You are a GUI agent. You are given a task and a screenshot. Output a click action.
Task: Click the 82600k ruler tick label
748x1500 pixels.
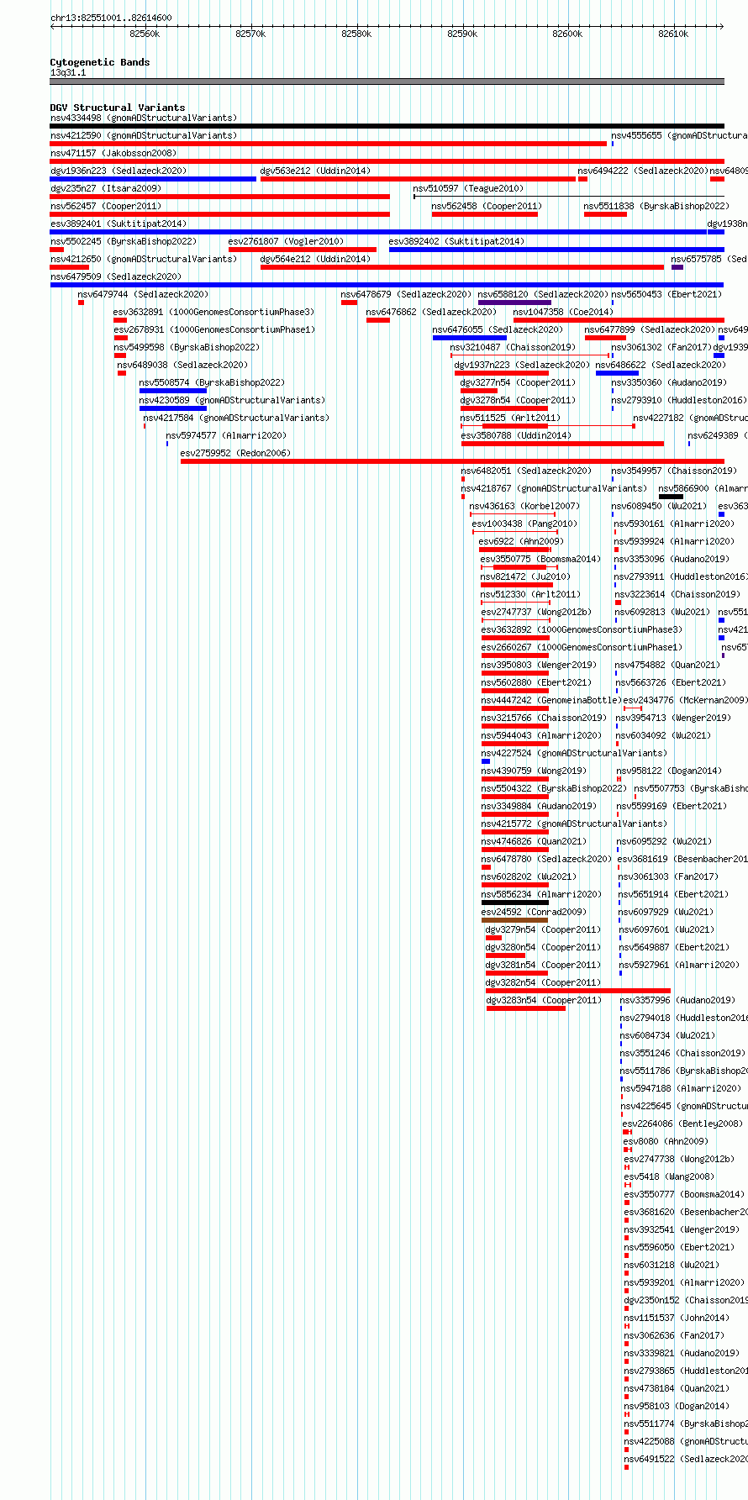click(567, 34)
